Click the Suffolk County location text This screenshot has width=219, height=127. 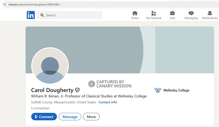coord(64,102)
